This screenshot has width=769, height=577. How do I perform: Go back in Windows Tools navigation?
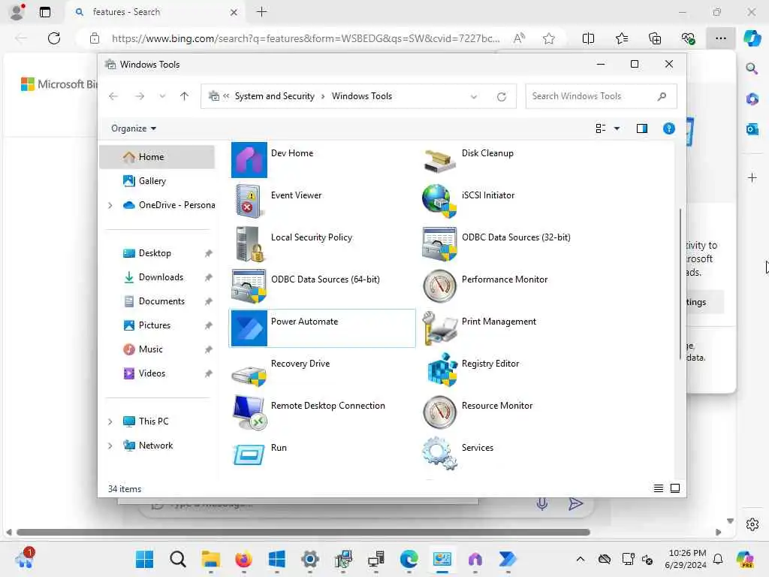point(113,96)
